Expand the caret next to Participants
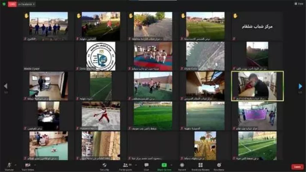 click(136, 165)
